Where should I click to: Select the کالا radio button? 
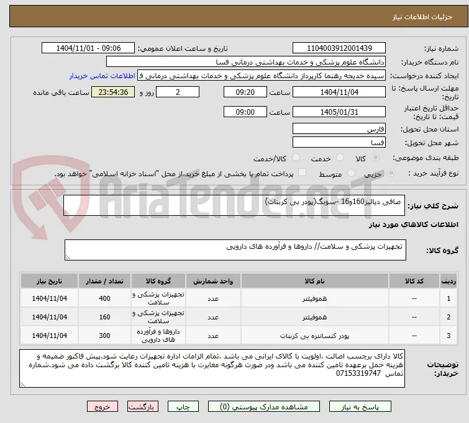375,158
